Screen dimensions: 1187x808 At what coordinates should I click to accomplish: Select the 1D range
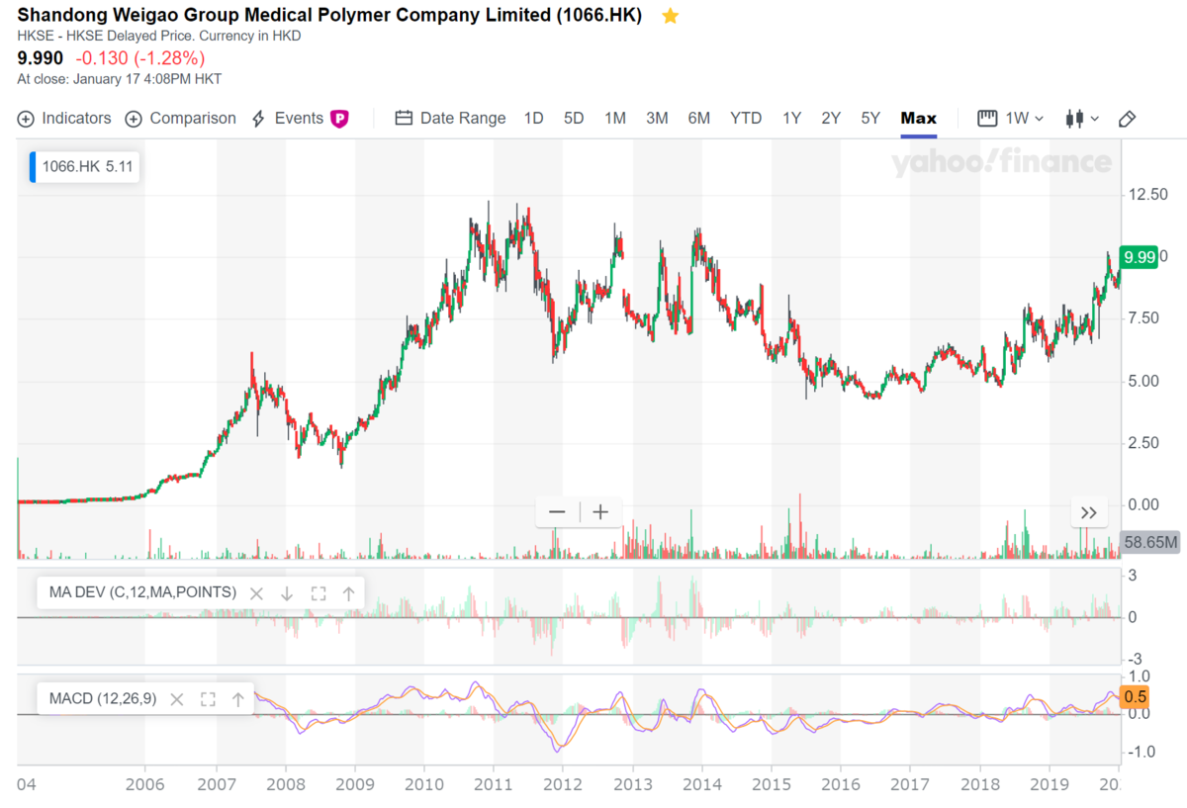click(x=533, y=119)
